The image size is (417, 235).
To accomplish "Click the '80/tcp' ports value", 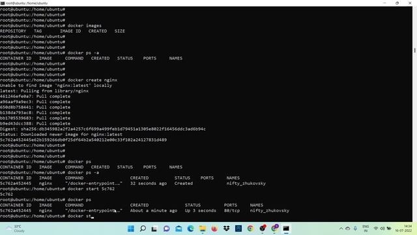I will click(232, 210).
